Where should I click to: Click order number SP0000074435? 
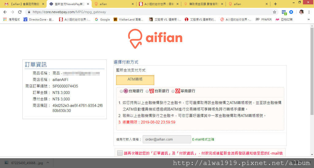65,86
